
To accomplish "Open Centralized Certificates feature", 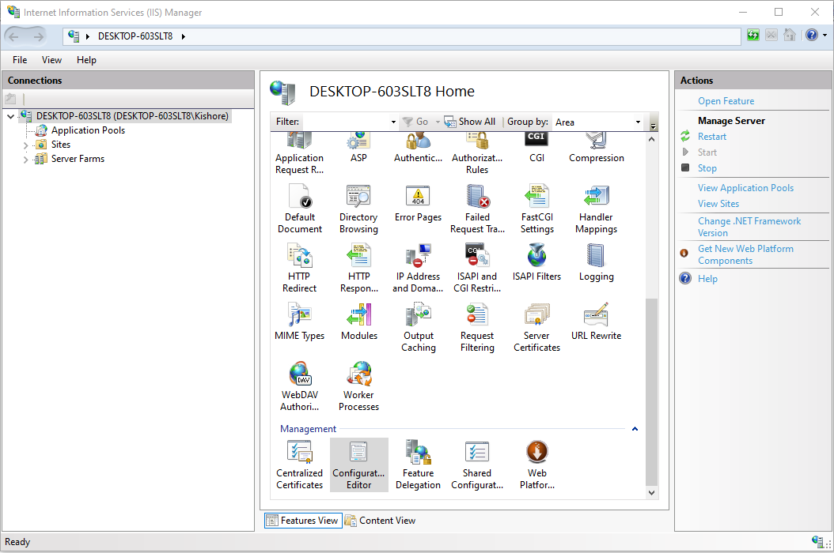I will click(299, 465).
